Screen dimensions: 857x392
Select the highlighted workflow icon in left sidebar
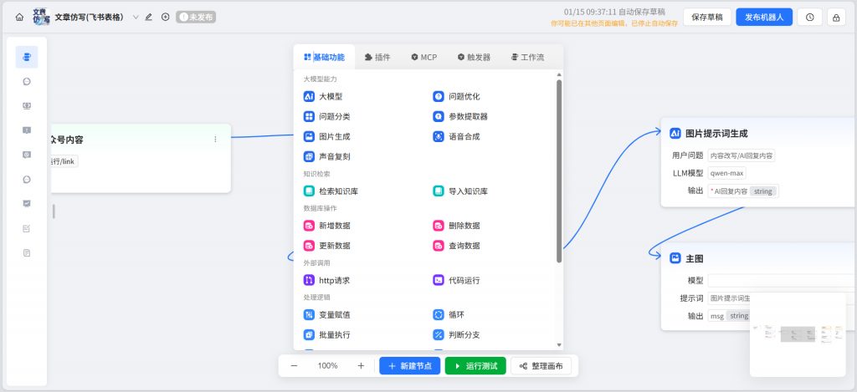pos(27,57)
